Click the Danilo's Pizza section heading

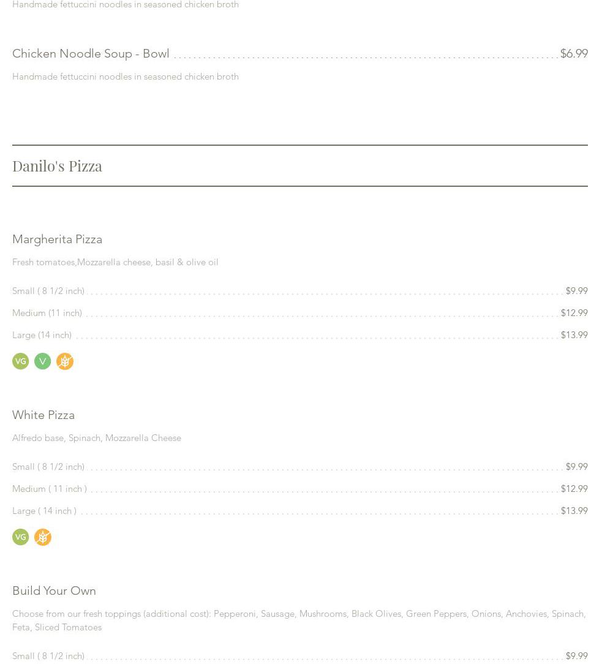(x=57, y=166)
